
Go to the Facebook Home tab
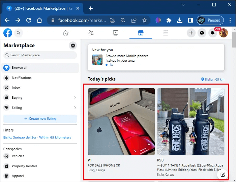coord(65,33)
